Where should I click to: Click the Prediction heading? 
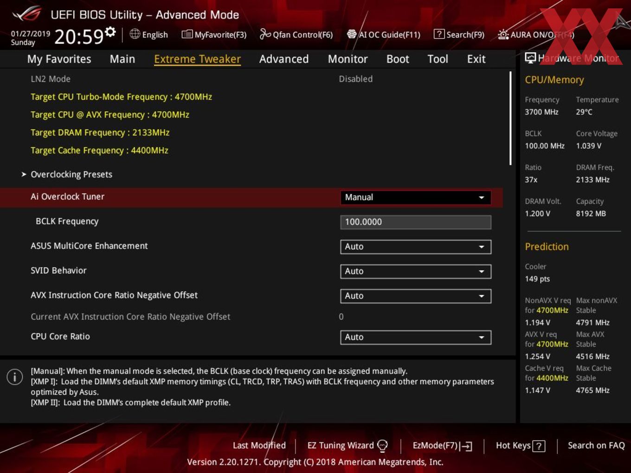pyautogui.click(x=547, y=247)
